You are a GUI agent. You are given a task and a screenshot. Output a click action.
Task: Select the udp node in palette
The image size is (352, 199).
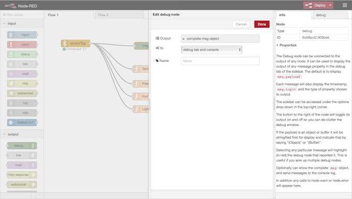point(22,113)
